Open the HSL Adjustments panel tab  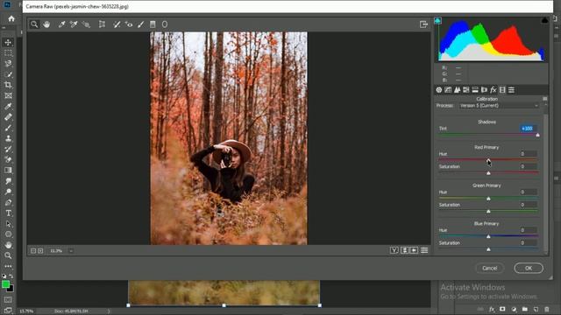coord(465,90)
